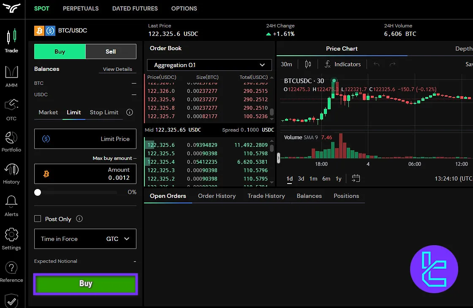Open Alerts with the bell icon
The height and width of the screenshot is (308, 473).
tap(11, 203)
